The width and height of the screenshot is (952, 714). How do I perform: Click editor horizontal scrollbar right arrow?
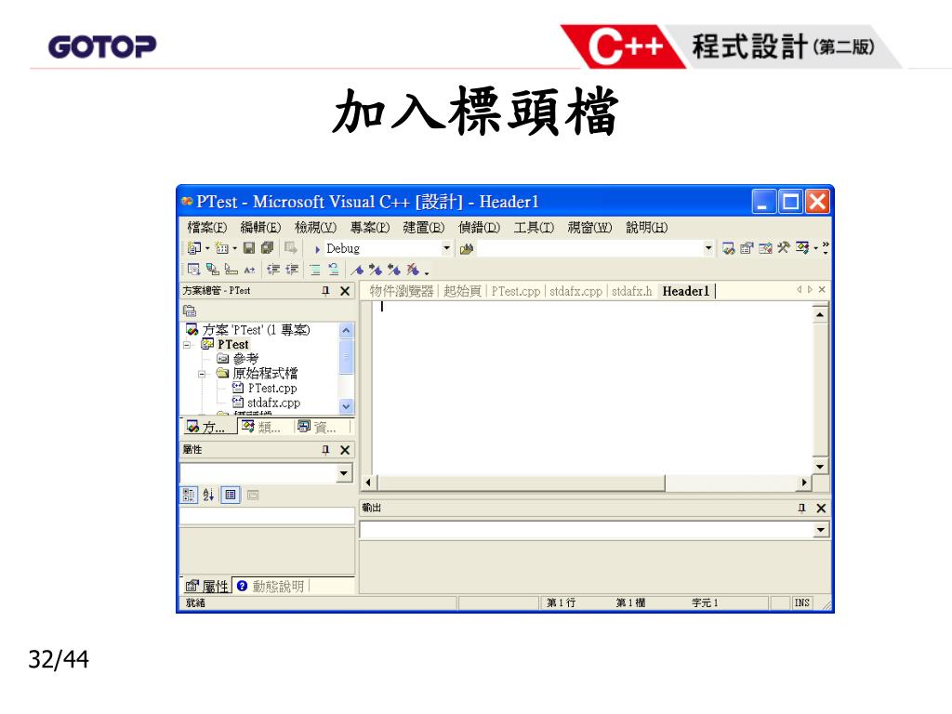click(x=804, y=483)
